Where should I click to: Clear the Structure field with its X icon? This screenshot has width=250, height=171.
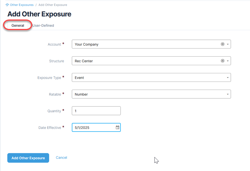click(x=222, y=61)
